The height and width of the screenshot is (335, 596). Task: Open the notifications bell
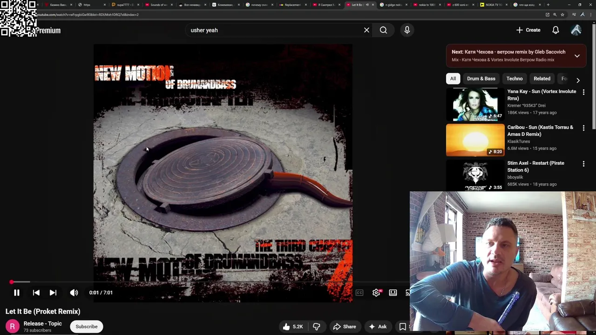(x=555, y=30)
